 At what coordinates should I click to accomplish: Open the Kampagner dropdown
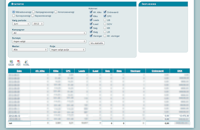click(49, 33)
